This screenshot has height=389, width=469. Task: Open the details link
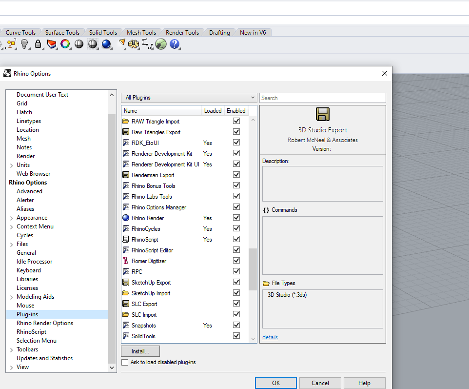[270, 337]
